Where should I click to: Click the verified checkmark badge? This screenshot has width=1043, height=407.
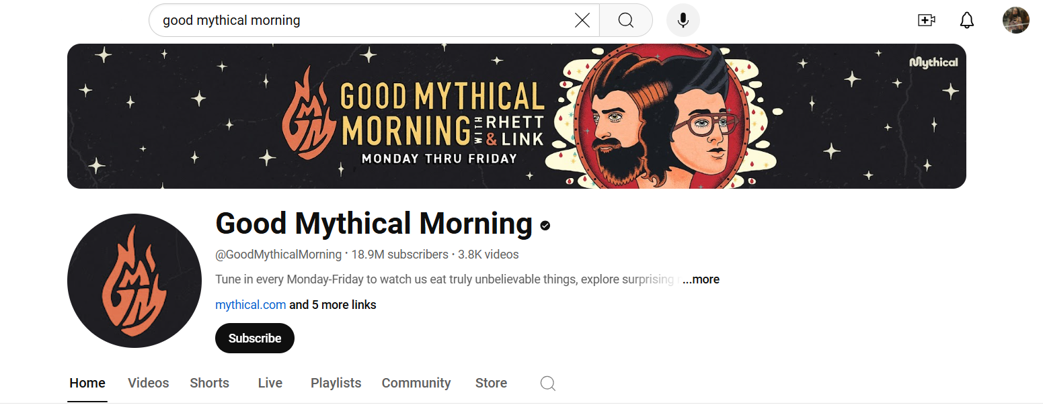[543, 226]
